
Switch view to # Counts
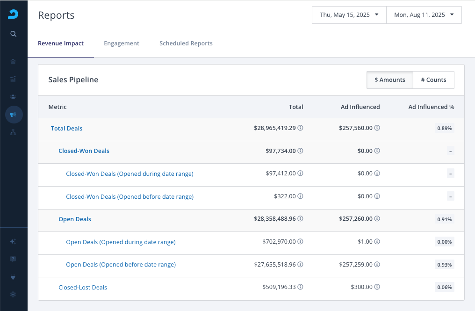[433, 80]
